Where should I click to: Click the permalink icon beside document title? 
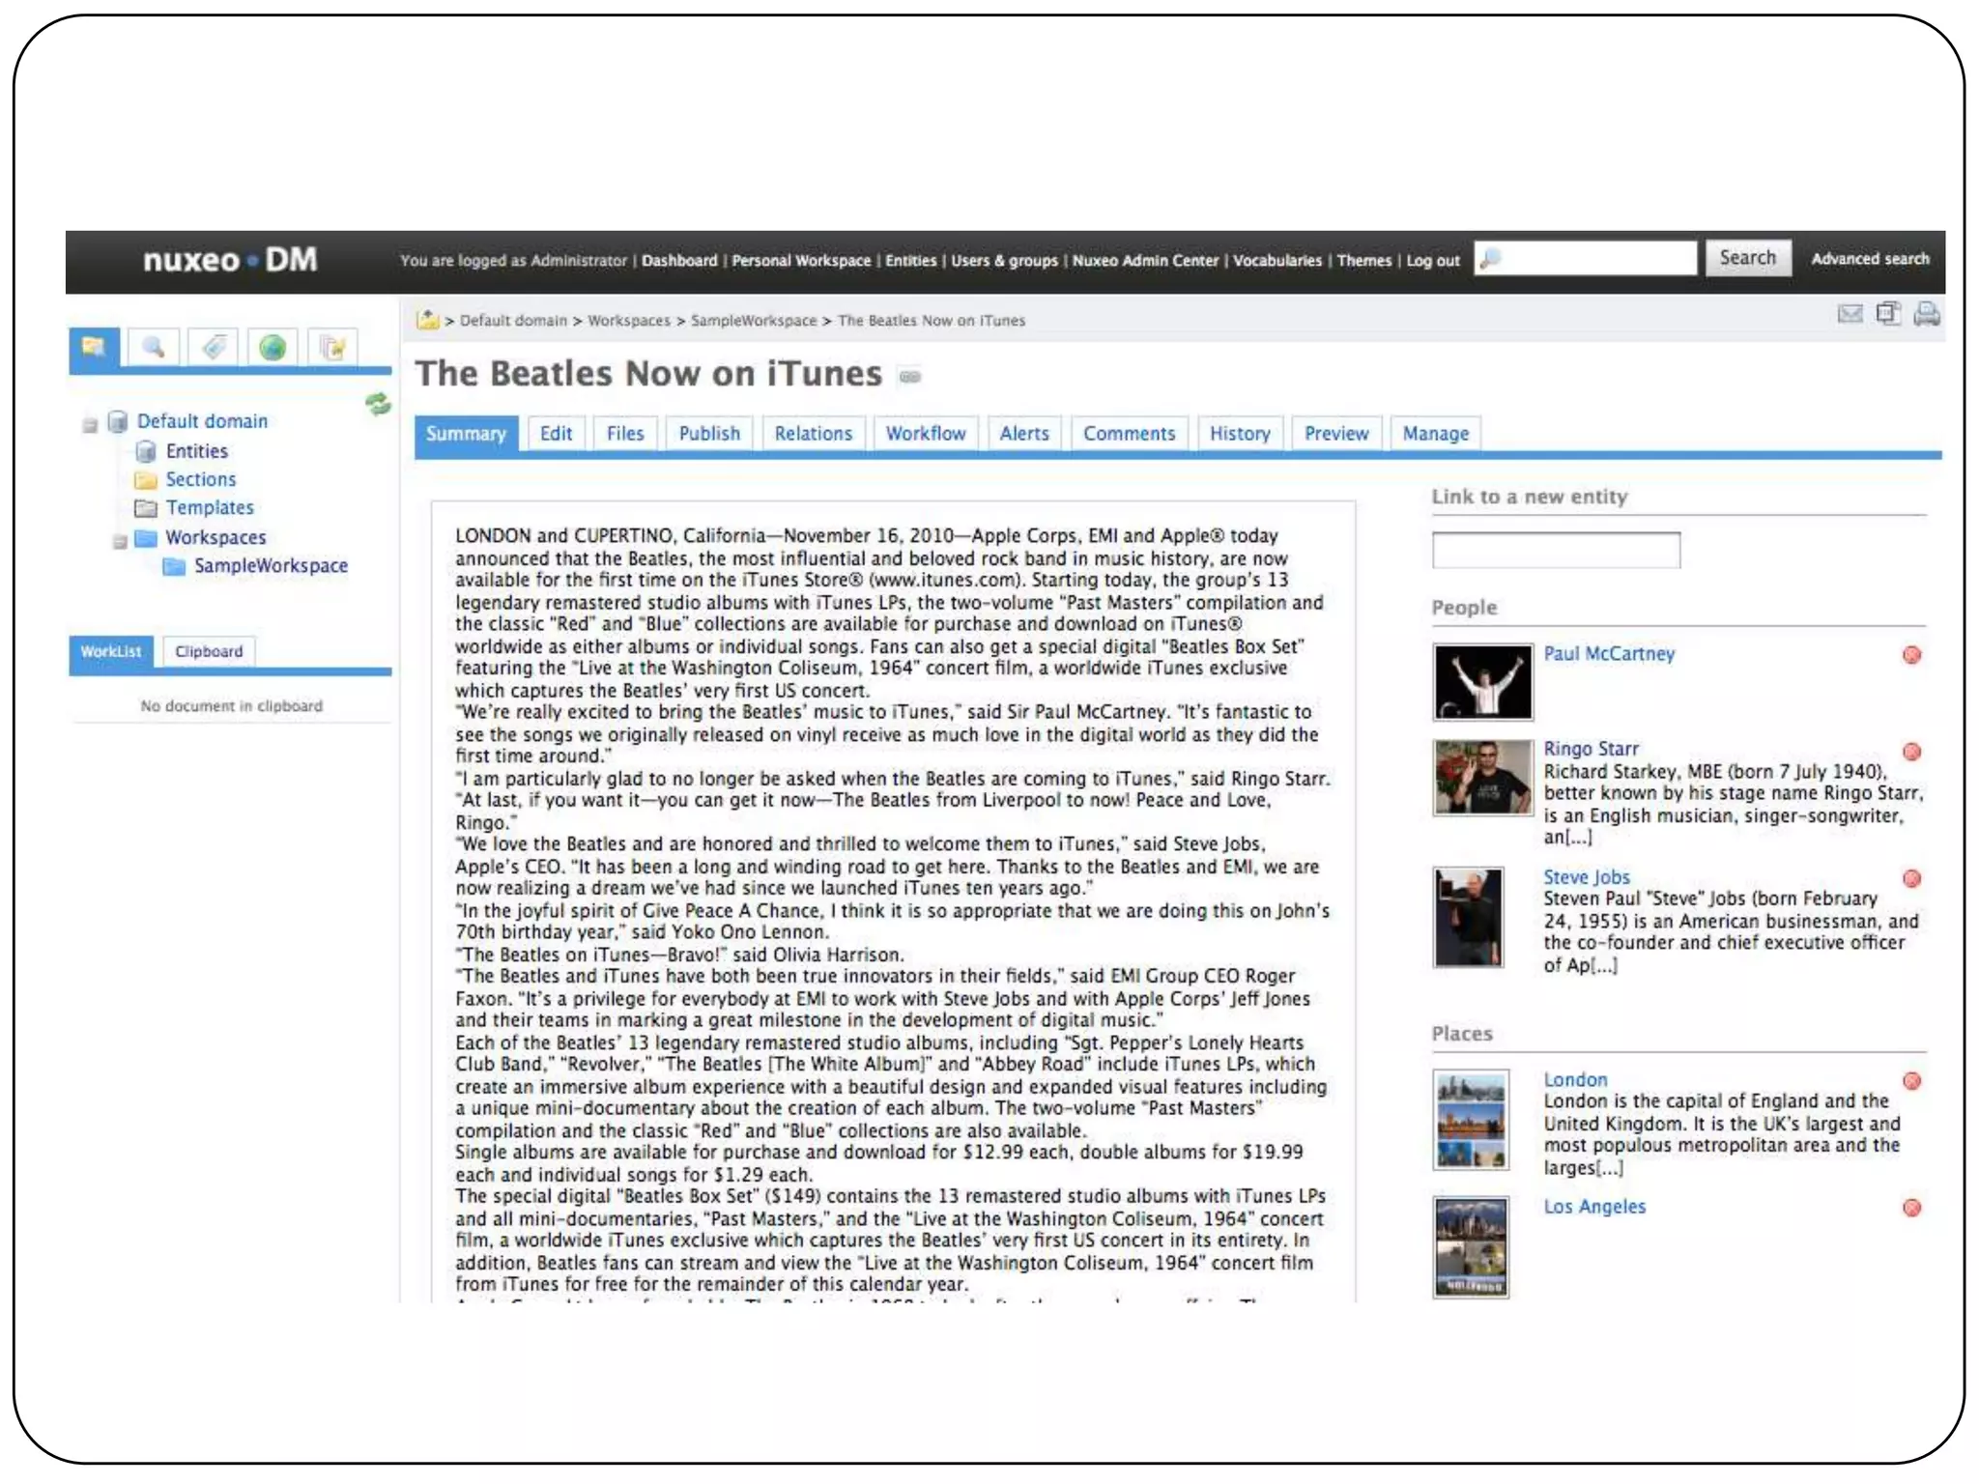click(909, 377)
